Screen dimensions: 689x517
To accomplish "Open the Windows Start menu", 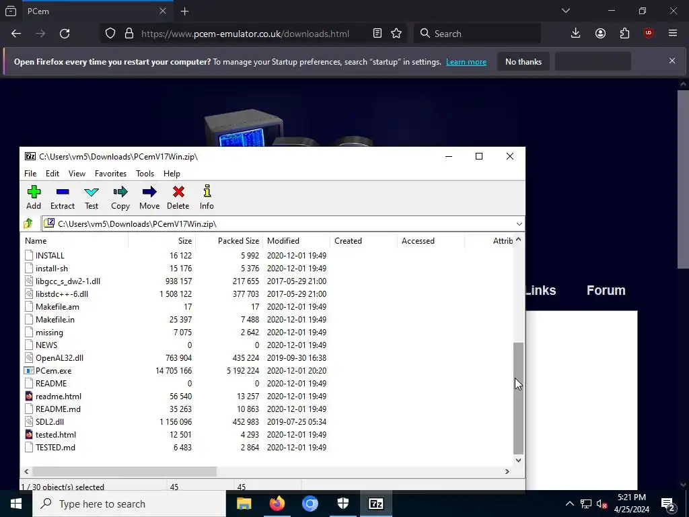I will point(16,504).
